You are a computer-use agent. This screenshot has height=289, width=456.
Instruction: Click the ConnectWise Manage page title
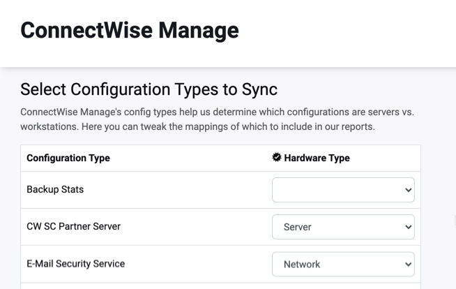[129, 30]
